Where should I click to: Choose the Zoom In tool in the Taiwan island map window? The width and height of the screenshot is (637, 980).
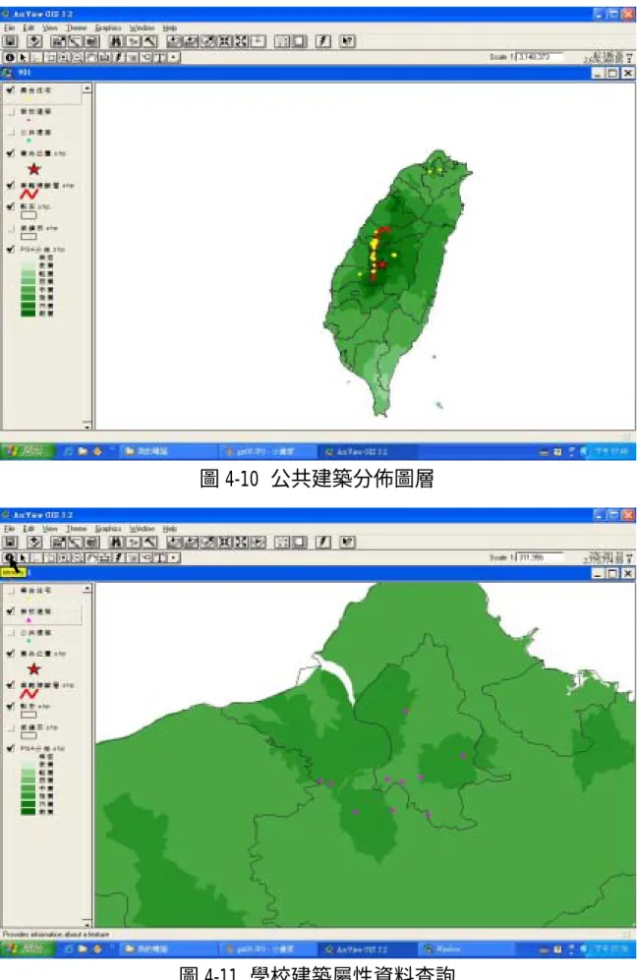pyautogui.click(x=64, y=57)
